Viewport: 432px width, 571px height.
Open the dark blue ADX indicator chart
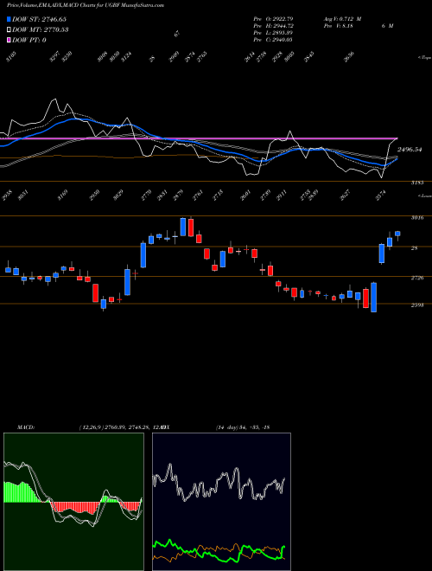221,501
